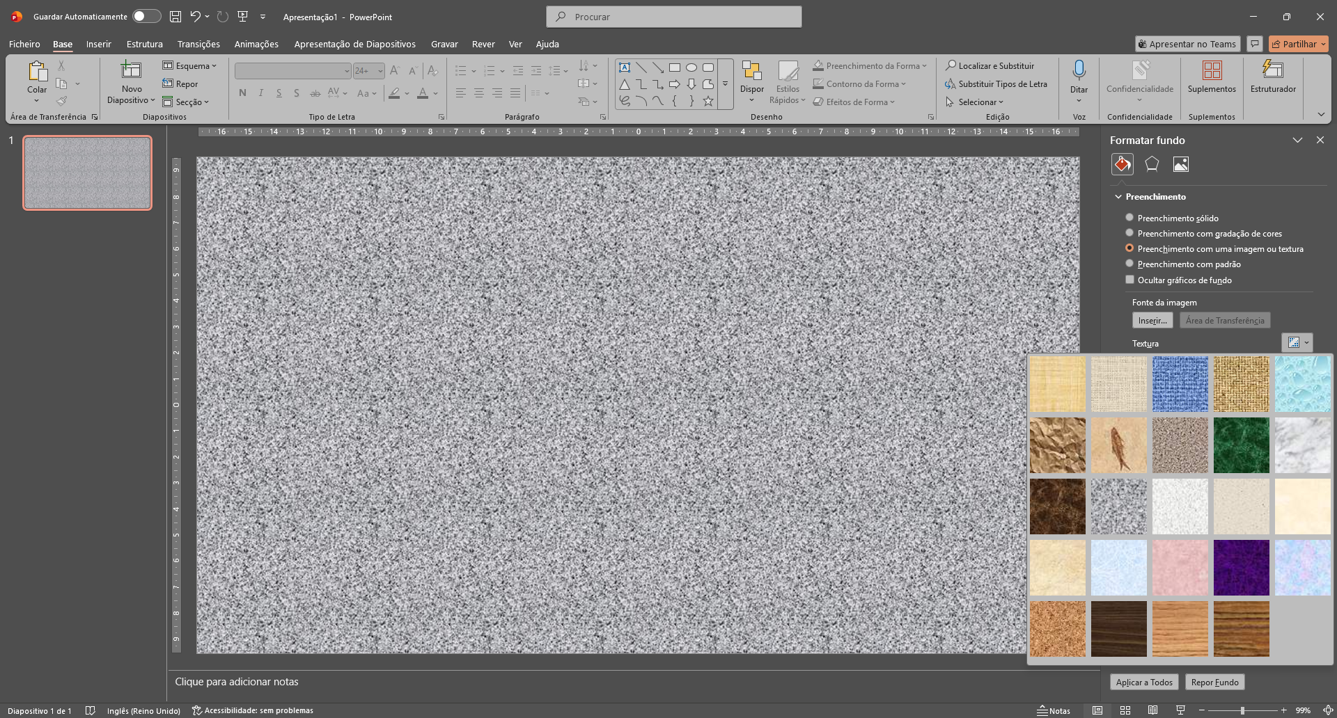Viewport: 1337px width, 718px height.
Task: Select the oval shape in gallery
Action: 691,67
